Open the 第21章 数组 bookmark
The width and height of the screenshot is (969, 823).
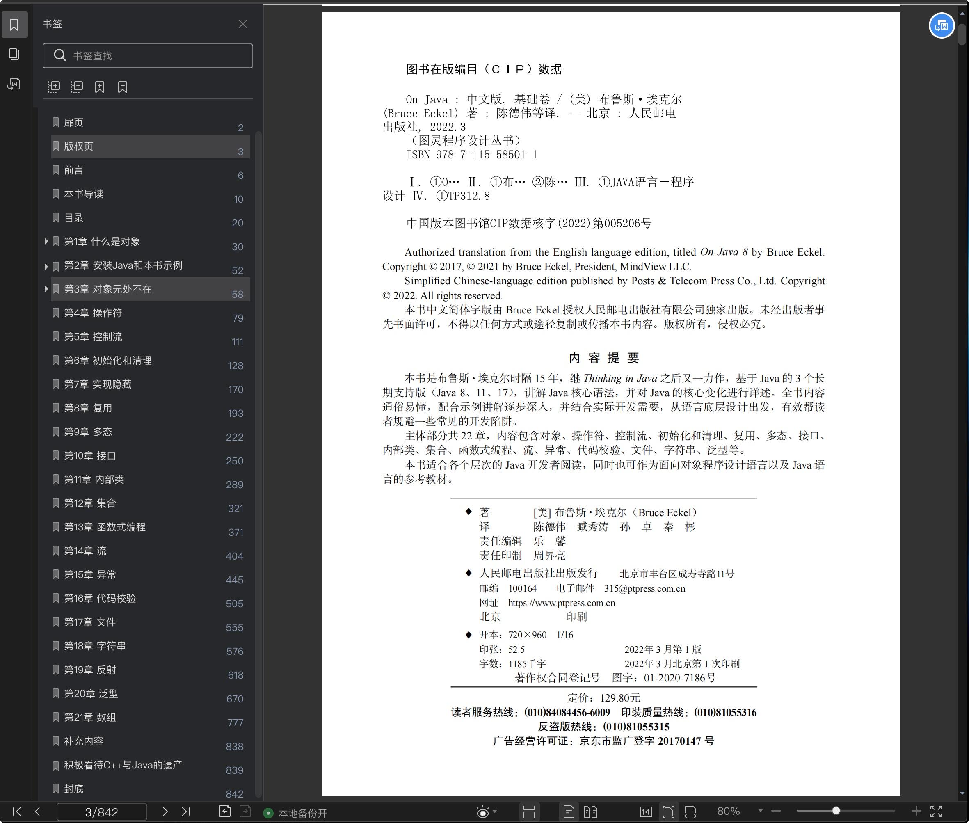point(150,718)
